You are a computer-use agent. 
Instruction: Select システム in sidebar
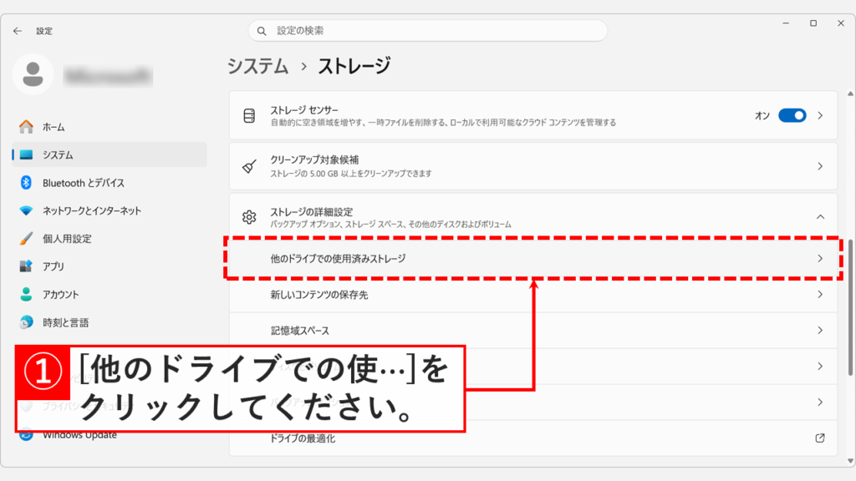[x=110, y=154]
